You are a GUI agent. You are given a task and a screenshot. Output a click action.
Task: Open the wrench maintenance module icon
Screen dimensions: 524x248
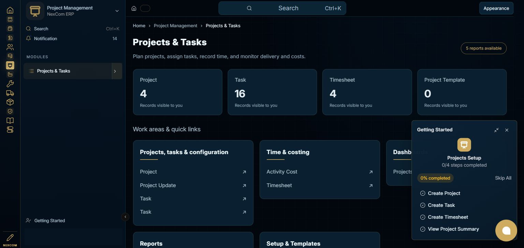[x=10, y=84]
